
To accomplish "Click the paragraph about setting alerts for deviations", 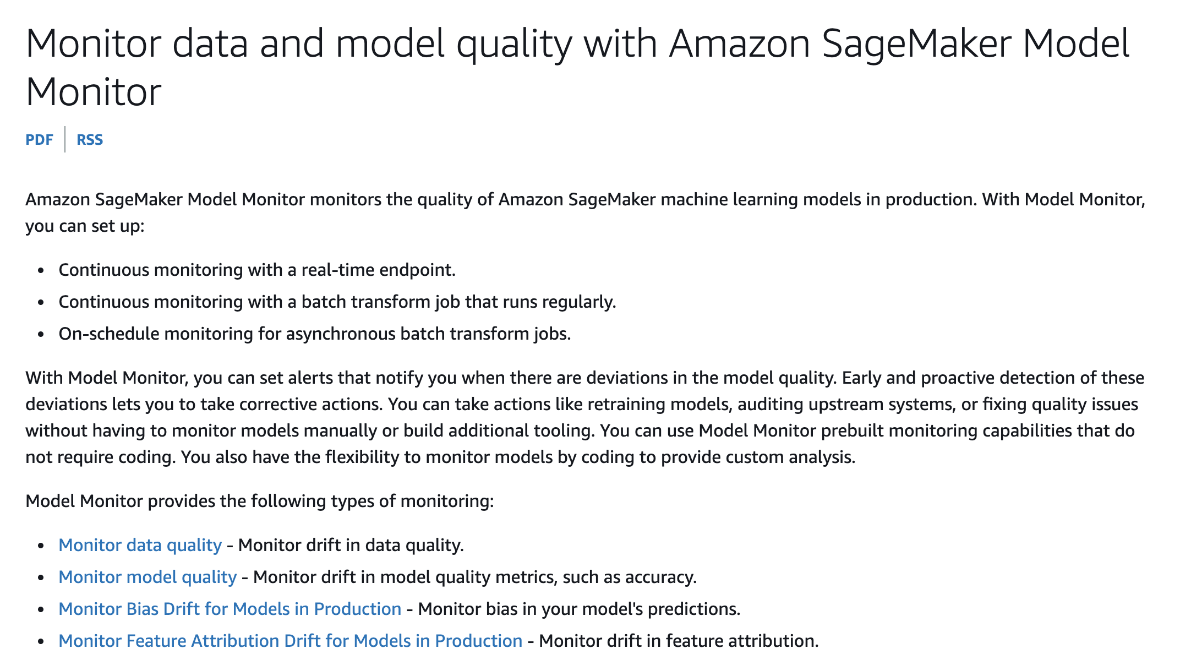I will [584, 417].
